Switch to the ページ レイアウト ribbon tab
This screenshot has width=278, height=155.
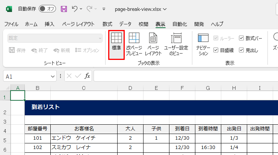pyautogui.click(x=78, y=24)
